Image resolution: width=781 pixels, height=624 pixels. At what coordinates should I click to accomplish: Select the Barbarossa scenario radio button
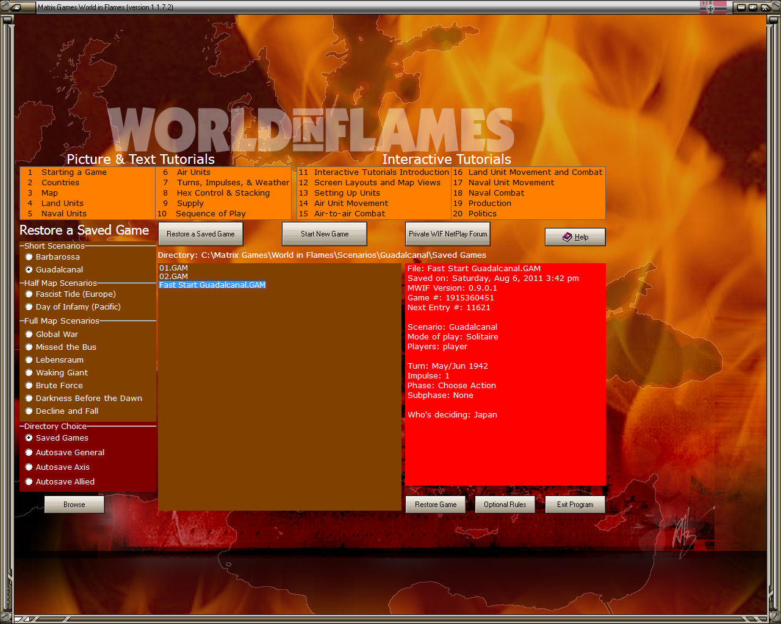click(29, 257)
